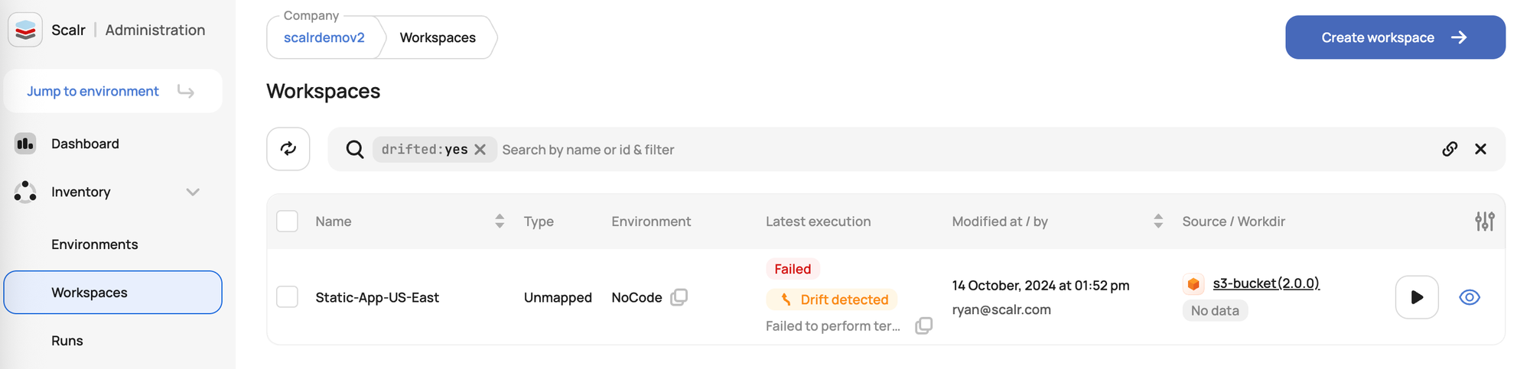Image resolution: width=1530 pixels, height=369 pixels.
Task: Click the refresh workspaces list icon
Action: [x=288, y=149]
